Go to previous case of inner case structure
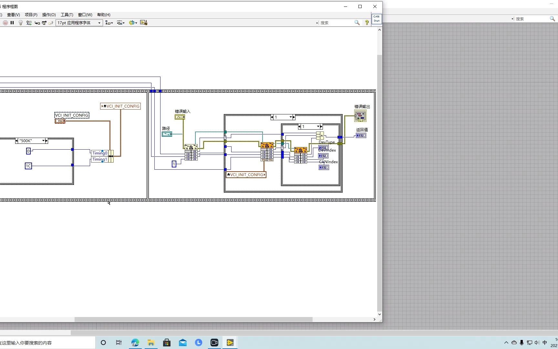Screen dimensions: 558x349 coord(299,126)
